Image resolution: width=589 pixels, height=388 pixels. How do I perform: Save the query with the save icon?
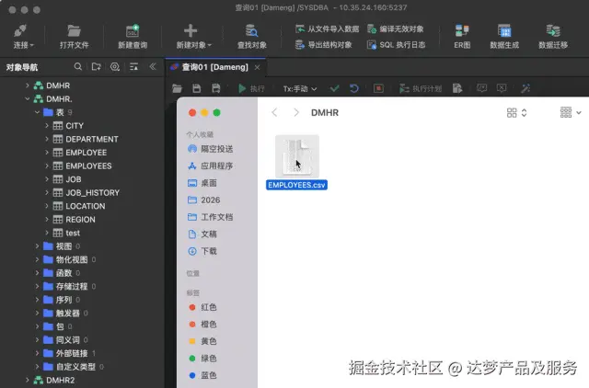click(196, 88)
